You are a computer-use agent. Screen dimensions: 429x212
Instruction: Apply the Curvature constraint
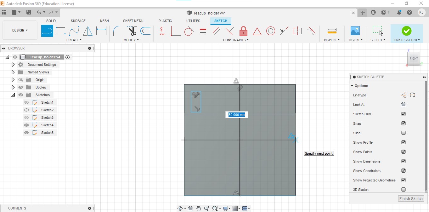point(311,31)
